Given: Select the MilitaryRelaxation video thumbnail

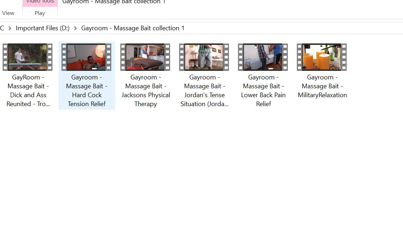Looking at the screenshot, I should click(322, 57).
